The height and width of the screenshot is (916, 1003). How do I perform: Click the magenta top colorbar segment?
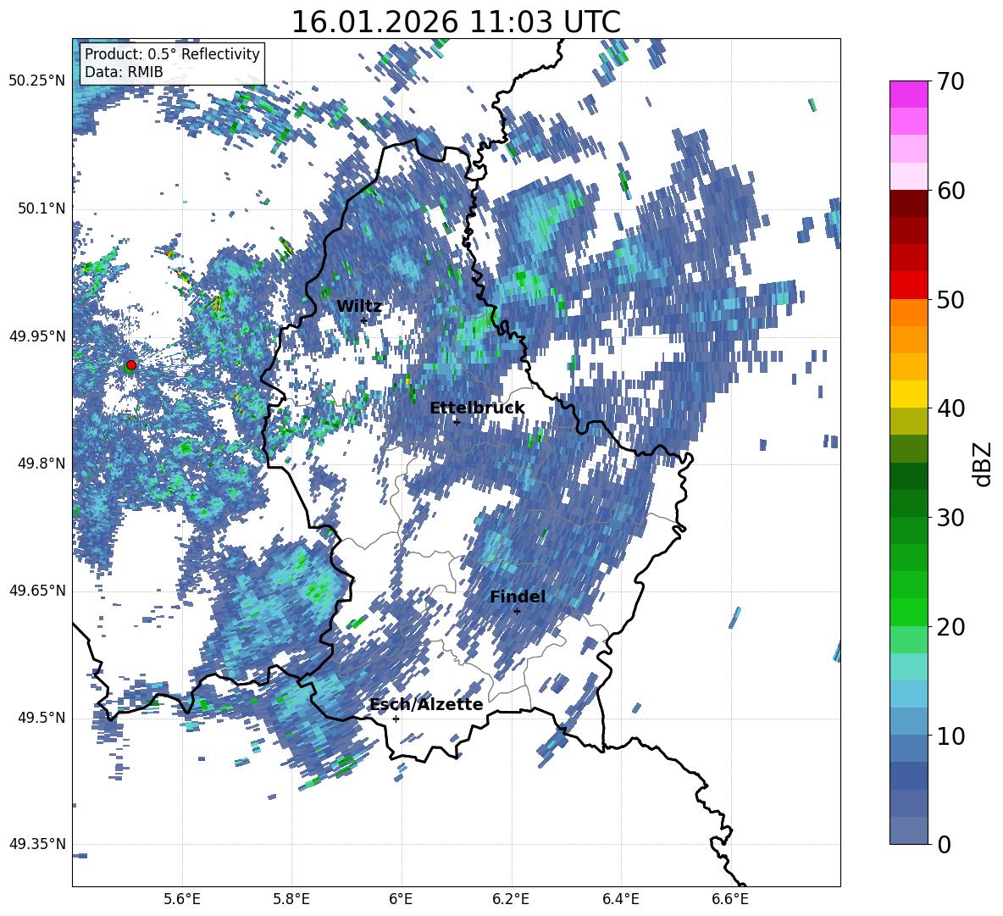908,95
